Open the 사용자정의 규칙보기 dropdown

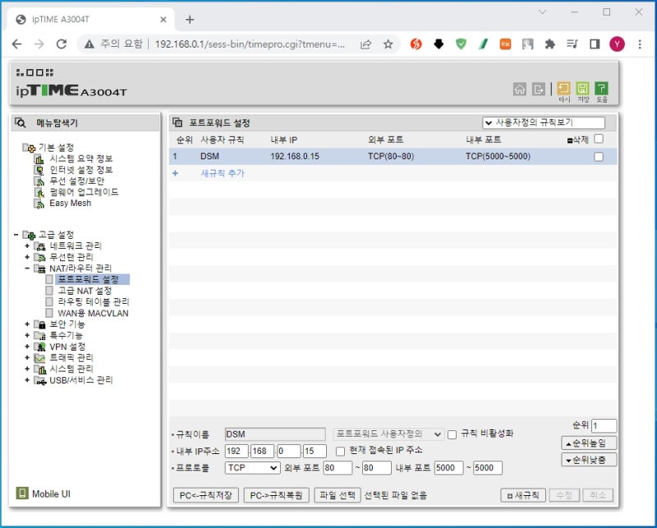click(x=543, y=122)
